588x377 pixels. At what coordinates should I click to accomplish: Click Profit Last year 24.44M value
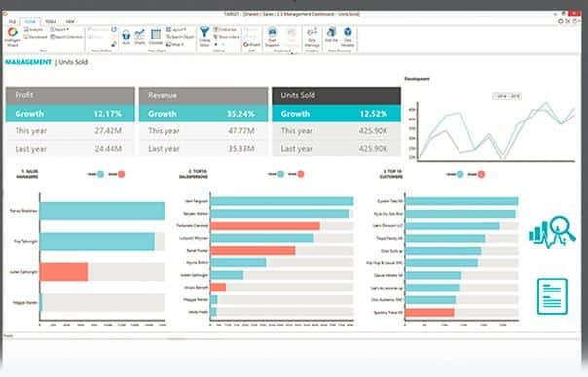[x=108, y=149]
